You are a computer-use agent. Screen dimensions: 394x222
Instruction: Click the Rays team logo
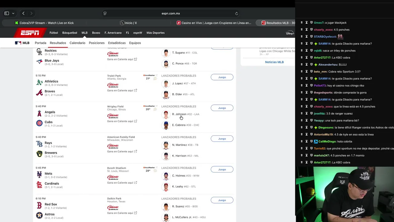39,144
